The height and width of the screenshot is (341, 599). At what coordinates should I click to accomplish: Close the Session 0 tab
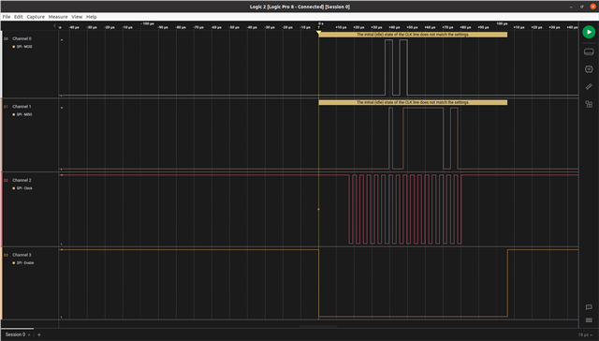29,334
